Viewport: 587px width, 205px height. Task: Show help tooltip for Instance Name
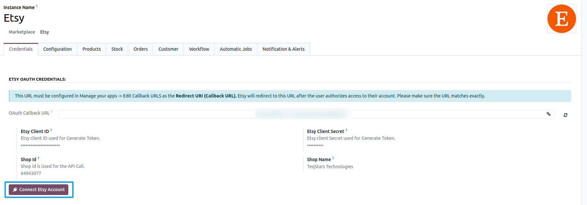tap(37, 6)
